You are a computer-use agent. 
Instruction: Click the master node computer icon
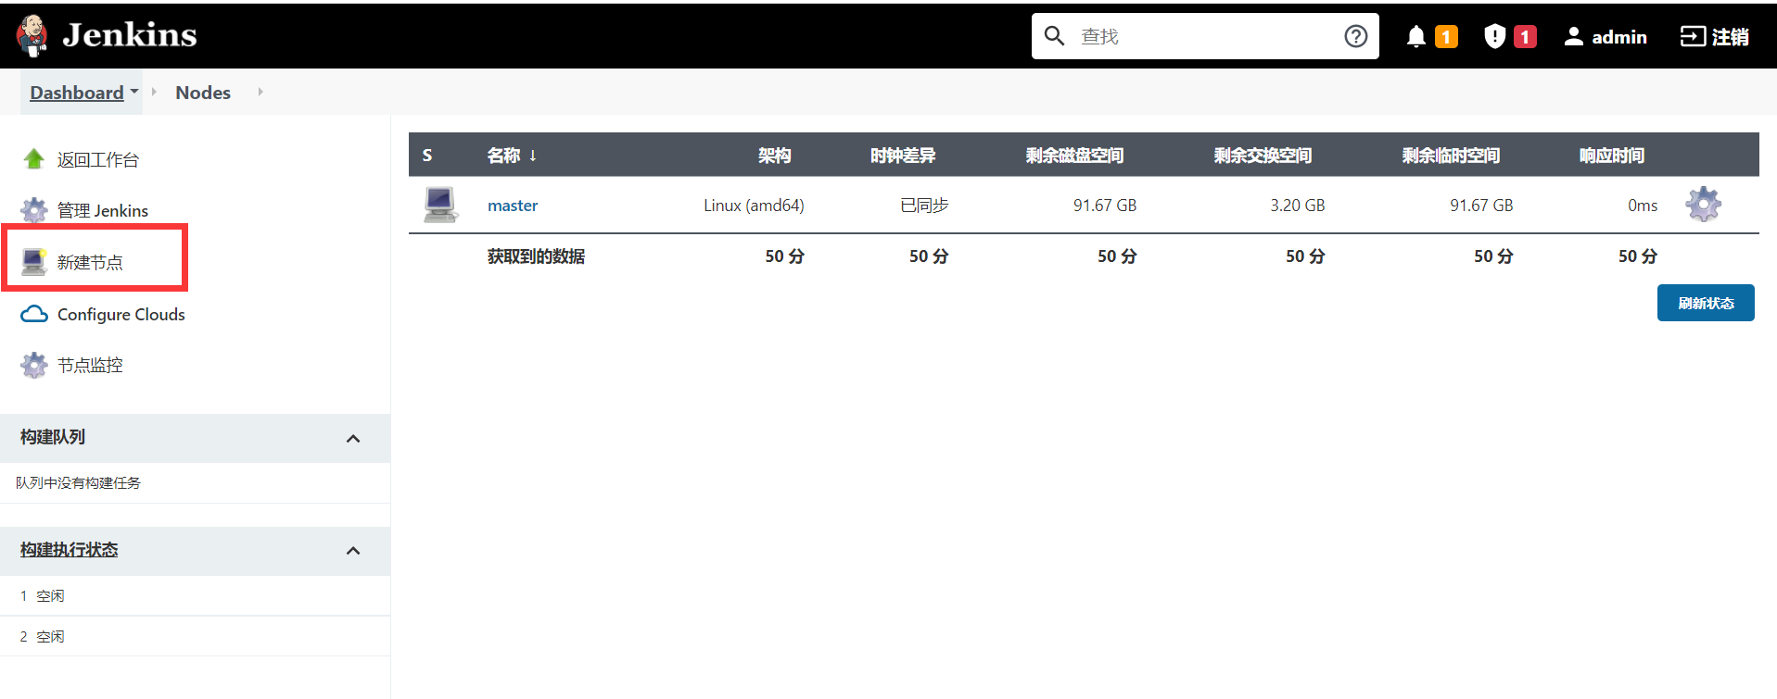point(440,205)
